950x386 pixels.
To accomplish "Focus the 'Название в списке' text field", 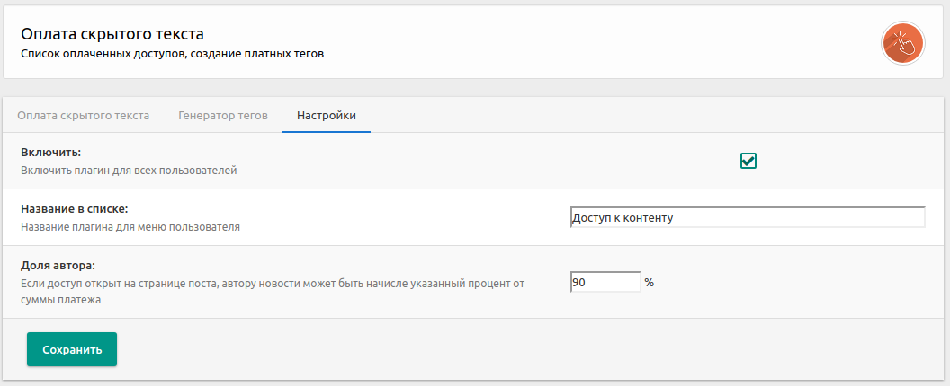I will [x=747, y=218].
